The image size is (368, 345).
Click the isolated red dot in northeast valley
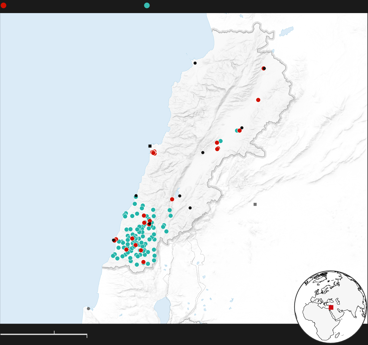click(258, 100)
